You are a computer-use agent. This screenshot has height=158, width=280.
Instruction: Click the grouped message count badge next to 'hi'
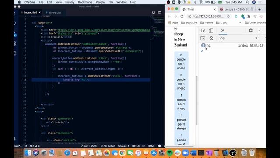click(x=203, y=45)
